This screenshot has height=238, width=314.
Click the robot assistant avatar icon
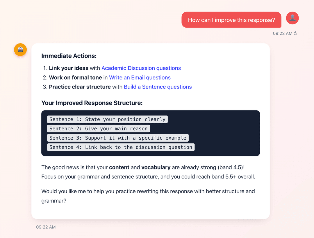[20, 50]
